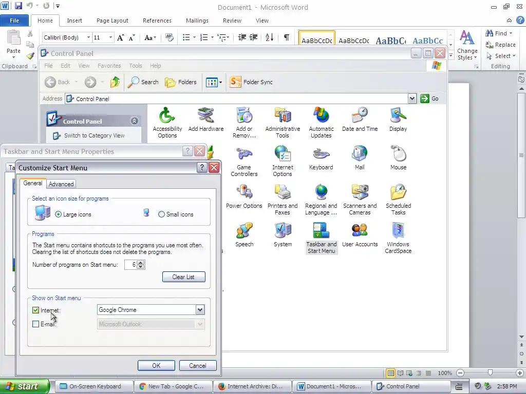Screen dimensions: 526x394
Task: Open User Accounts icon
Action: tap(360, 235)
